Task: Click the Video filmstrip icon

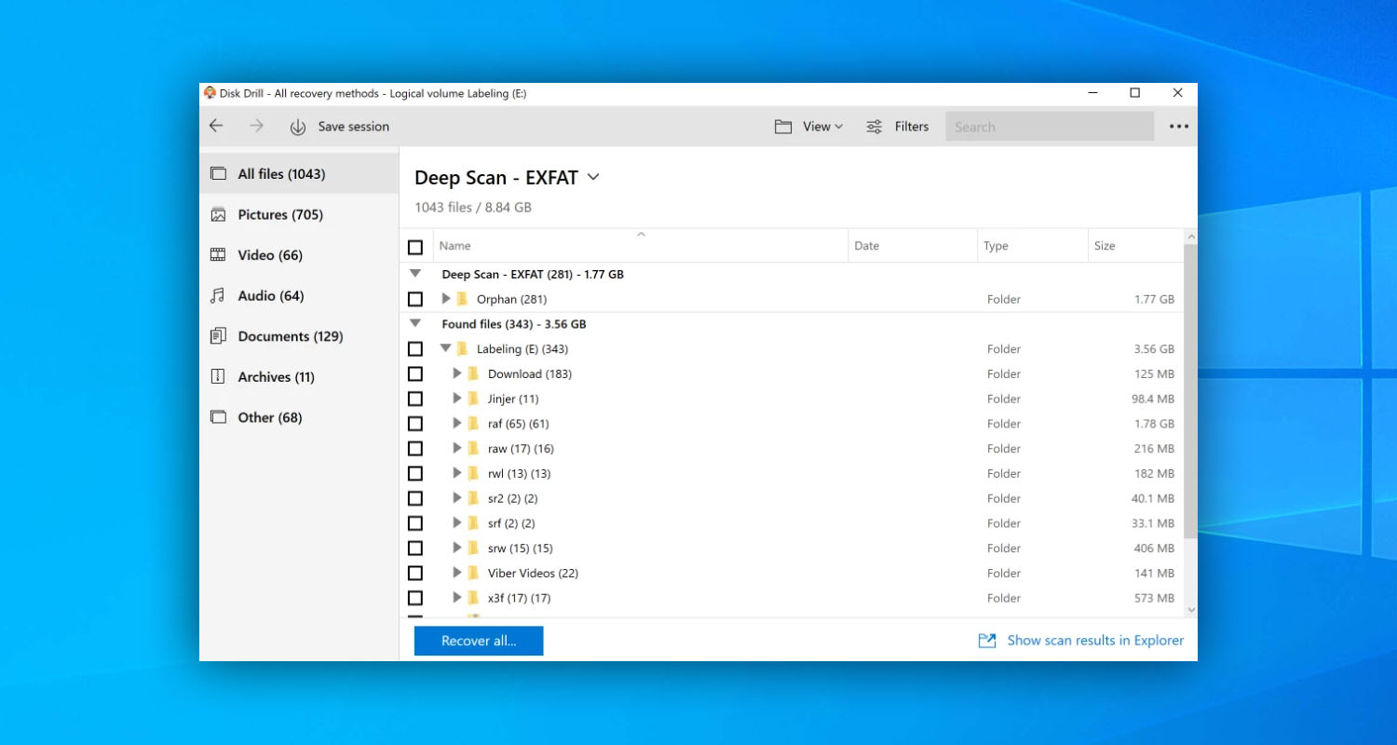Action: (218, 255)
